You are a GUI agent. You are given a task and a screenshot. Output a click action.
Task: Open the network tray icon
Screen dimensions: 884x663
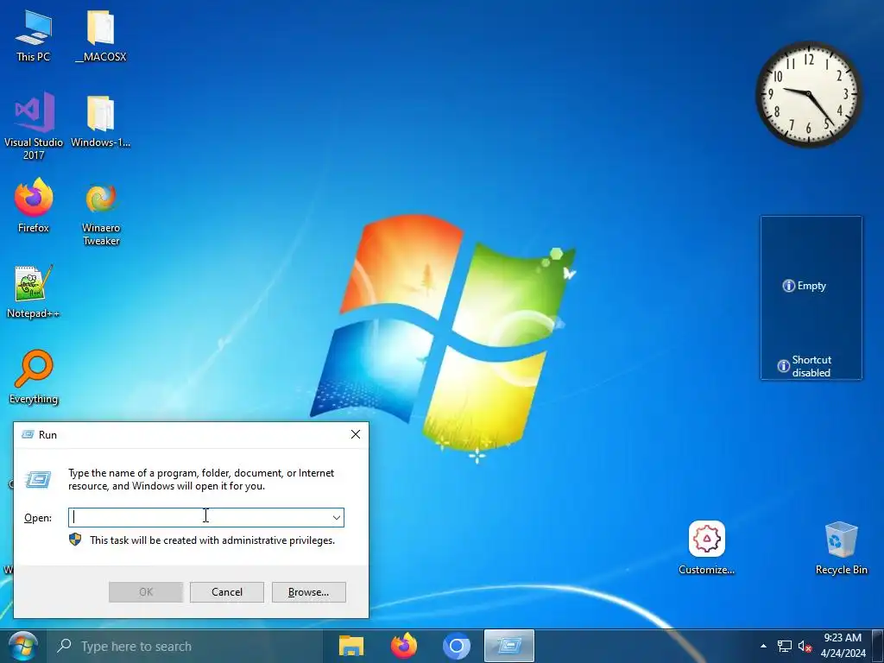click(x=784, y=646)
